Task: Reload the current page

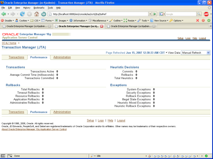Action: coord(22,14)
